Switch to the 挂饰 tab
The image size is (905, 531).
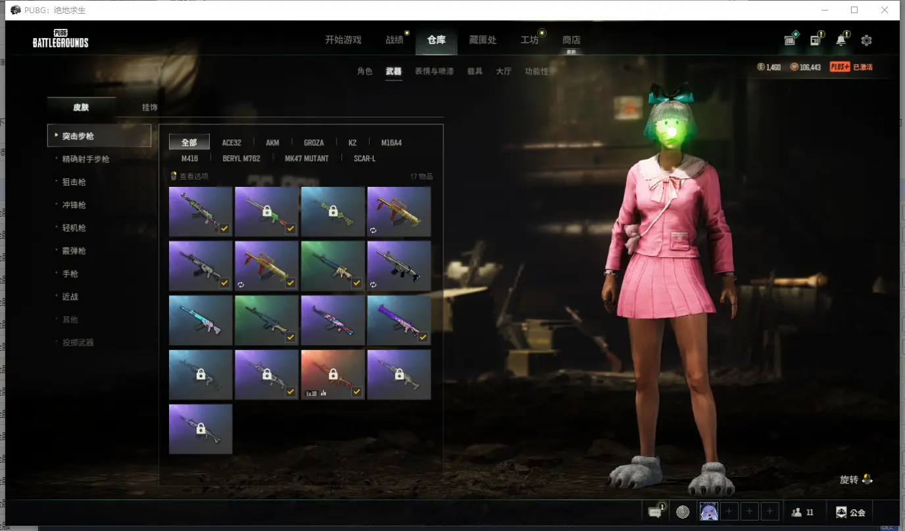(x=149, y=107)
